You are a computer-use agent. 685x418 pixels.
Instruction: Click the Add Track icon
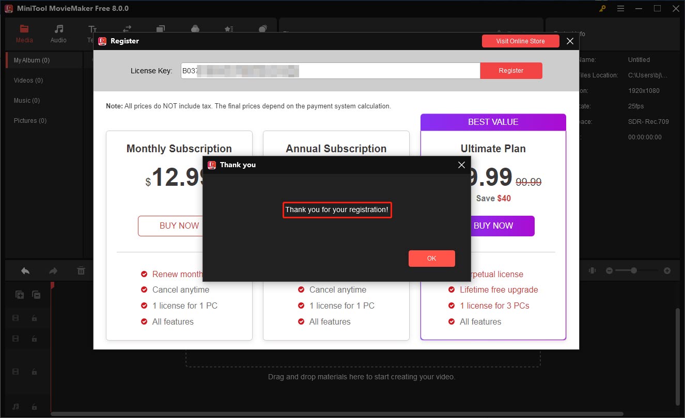coord(20,295)
